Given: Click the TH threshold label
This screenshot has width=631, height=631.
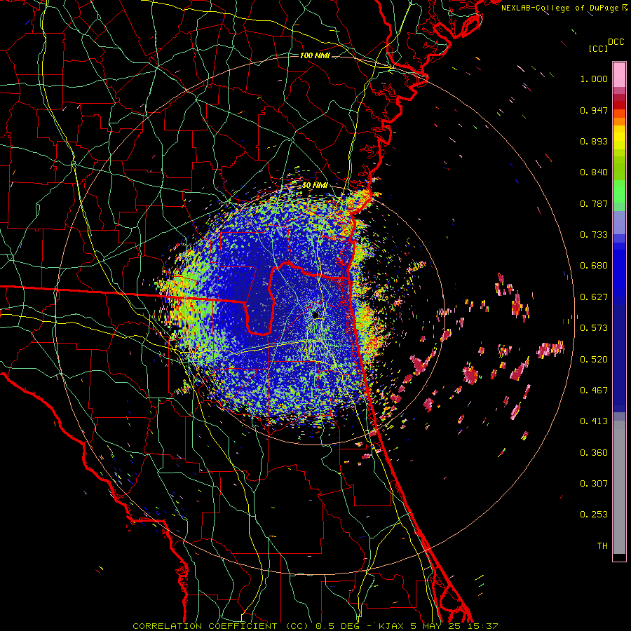Looking at the screenshot, I should 602,546.
